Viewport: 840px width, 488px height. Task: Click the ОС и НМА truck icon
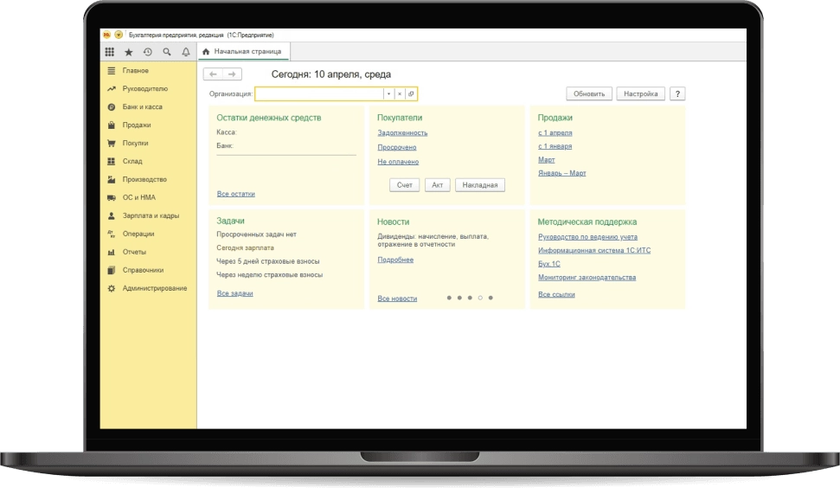pos(111,197)
